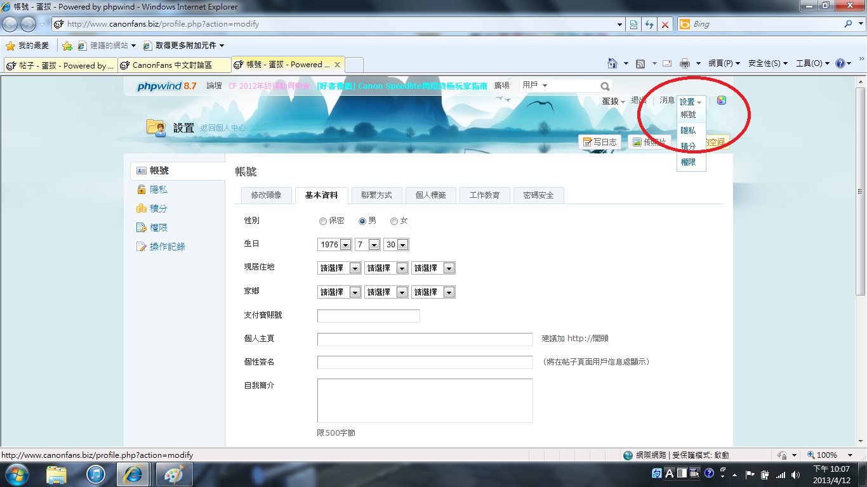Open 權限 in left sidebar
The image size is (867, 487).
coord(159,228)
